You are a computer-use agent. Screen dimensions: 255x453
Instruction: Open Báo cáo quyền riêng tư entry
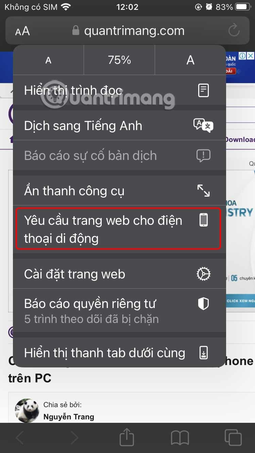pos(119,310)
